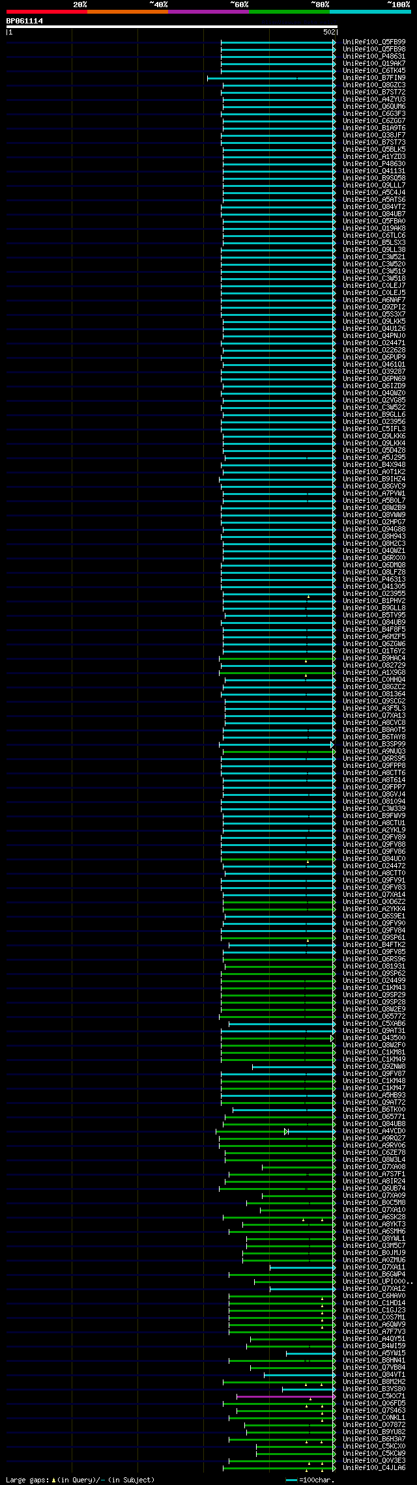Viewport: 417px width, 1485px height.
Task: Click the green alignment bar for UniRef100_A9NUQ3
Action: coord(279,752)
